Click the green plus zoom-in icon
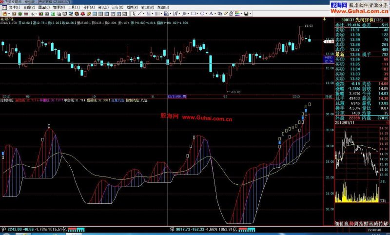 20,14
